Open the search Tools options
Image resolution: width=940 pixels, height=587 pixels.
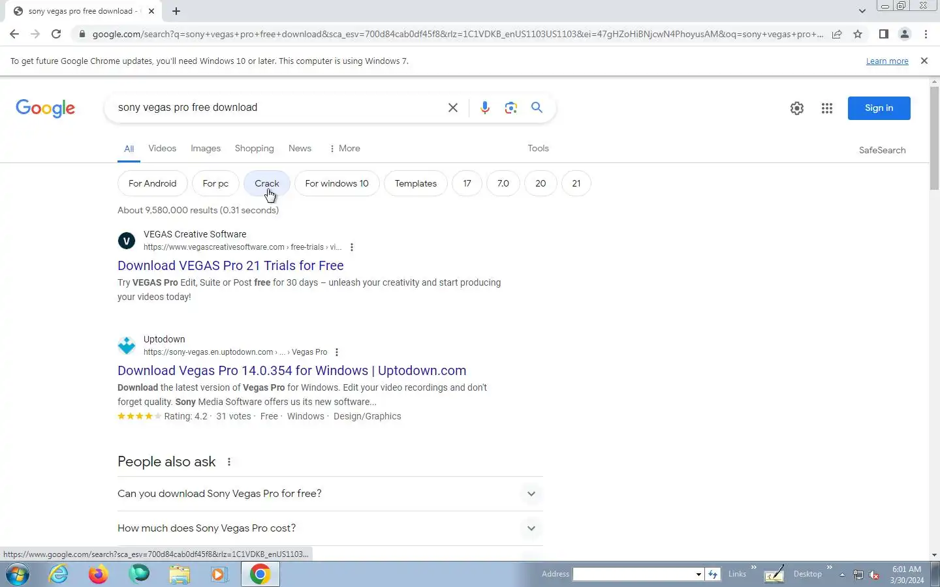pyautogui.click(x=538, y=148)
